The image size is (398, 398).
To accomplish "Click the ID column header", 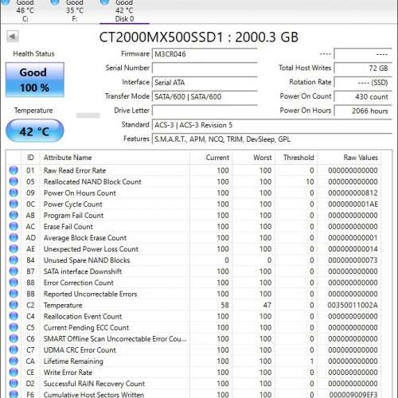I will point(30,158).
